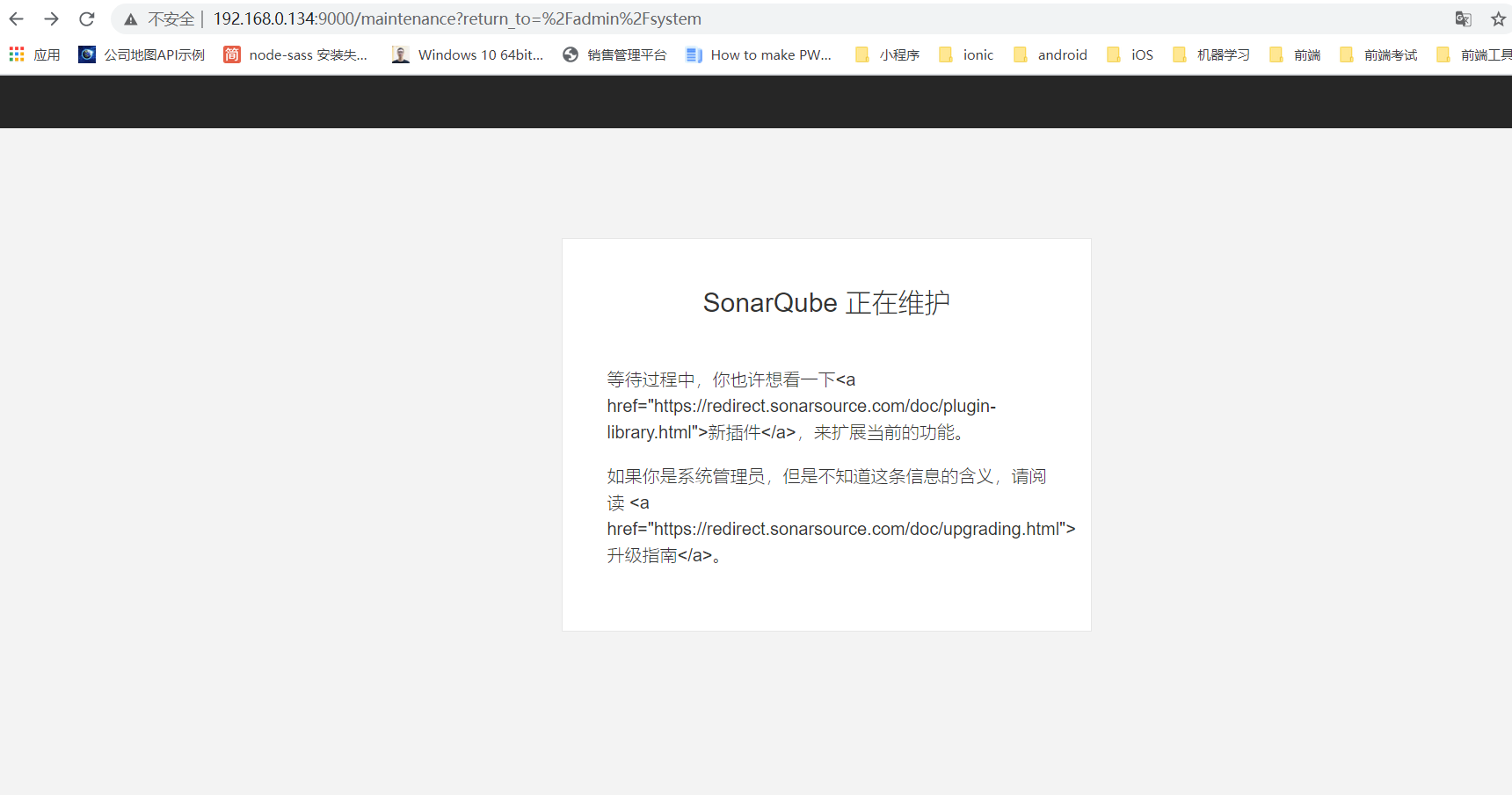Open the 公司地图API示例 bookmark
1512x795 pixels.
pos(142,54)
